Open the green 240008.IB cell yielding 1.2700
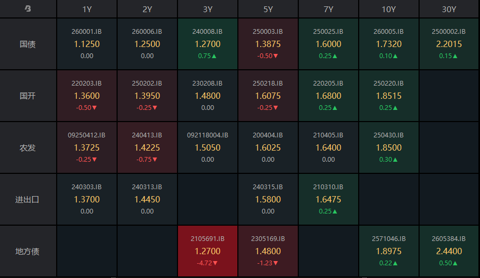 pos(208,44)
